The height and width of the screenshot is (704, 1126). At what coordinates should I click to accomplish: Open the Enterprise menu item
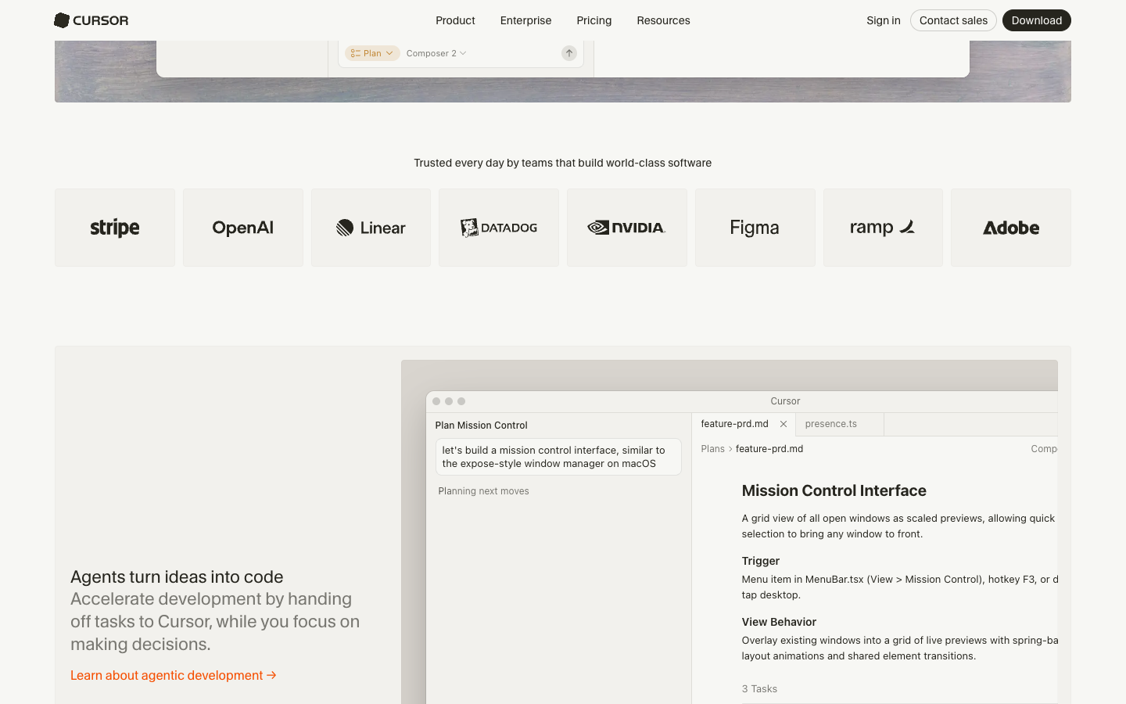click(x=525, y=20)
